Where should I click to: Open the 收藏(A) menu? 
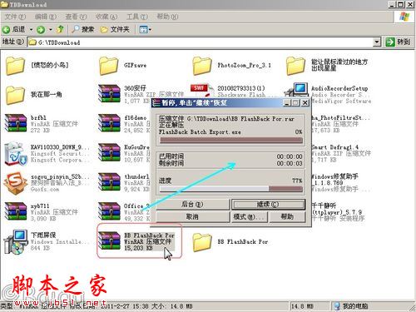coord(106,17)
